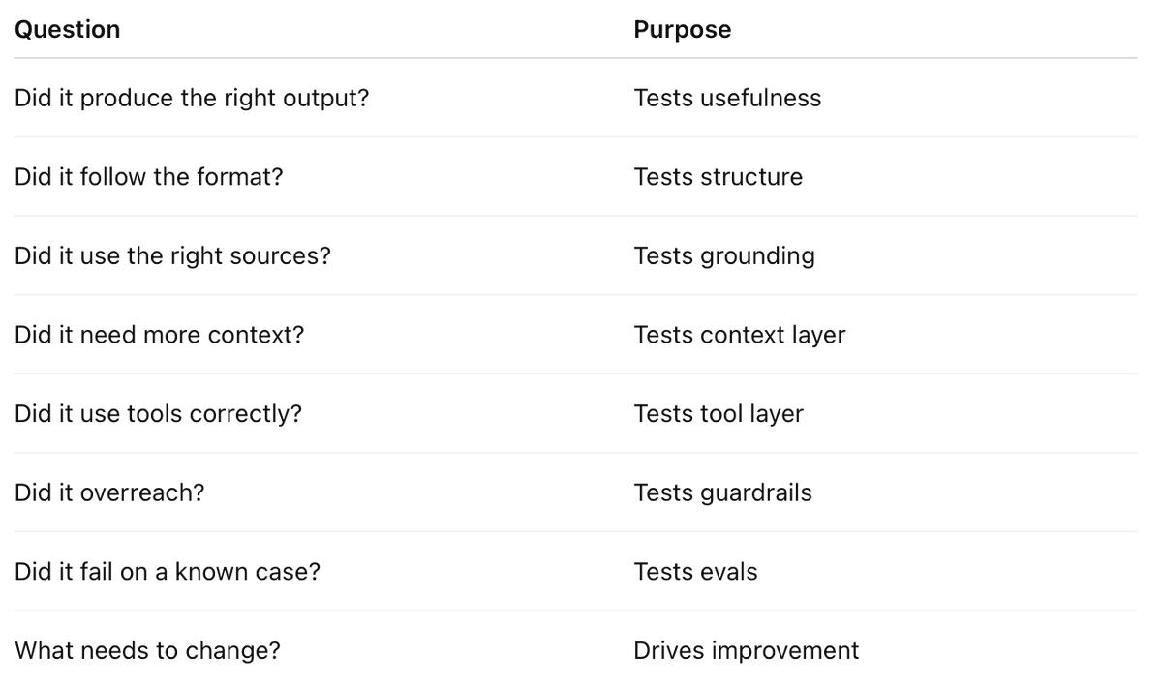Click the Purpose column header
The width and height of the screenshot is (1162, 686).
(x=683, y=29)
